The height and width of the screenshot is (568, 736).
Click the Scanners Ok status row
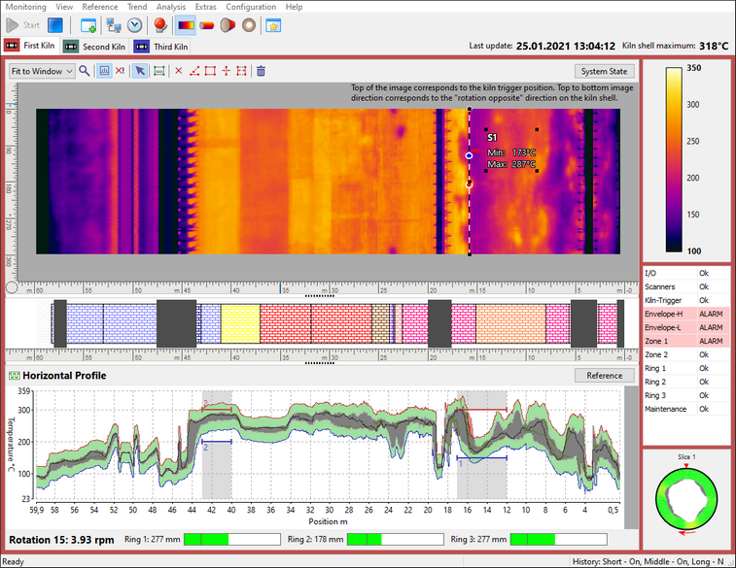[x=685, y=286]
